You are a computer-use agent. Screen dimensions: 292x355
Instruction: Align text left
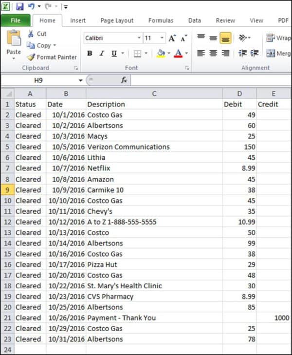coord(201,54)
